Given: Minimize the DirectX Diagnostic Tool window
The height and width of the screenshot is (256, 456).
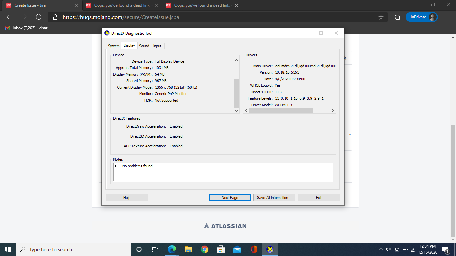Looking at the screenshot, I should (306, 33).
